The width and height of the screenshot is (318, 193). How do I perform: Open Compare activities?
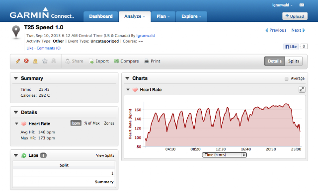tap(126, 61)
